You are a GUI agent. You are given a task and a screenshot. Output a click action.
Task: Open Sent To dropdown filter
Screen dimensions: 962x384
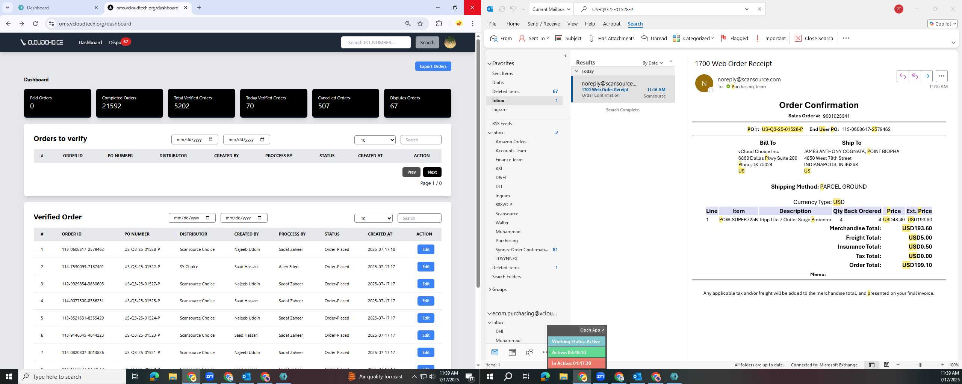pos(534,38)
